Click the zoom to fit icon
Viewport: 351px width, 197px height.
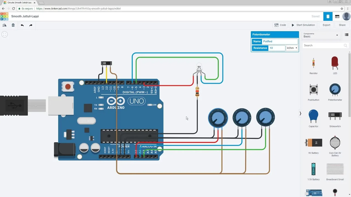(x=4, y=34)
